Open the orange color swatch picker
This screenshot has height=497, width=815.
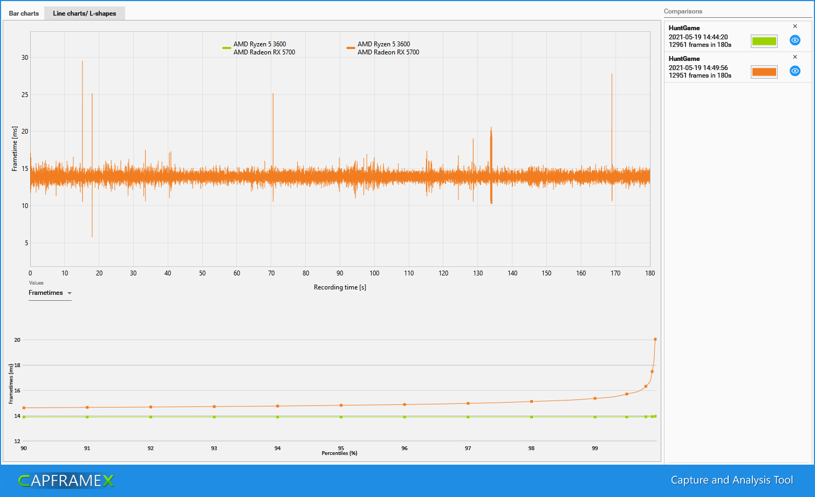764,72
